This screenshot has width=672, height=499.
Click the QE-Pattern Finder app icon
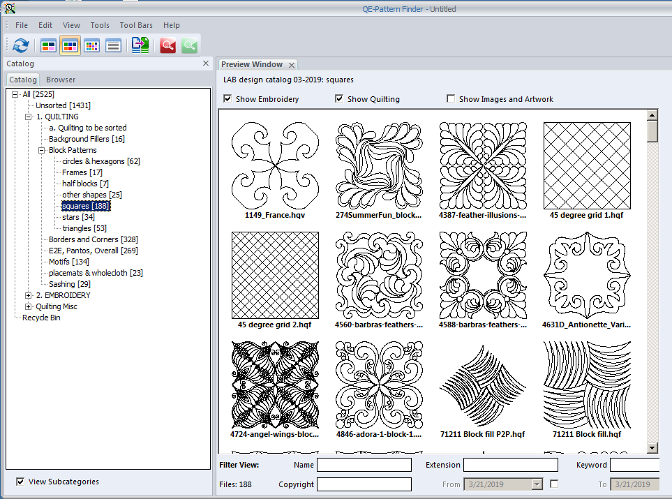[x=10, y=8]
